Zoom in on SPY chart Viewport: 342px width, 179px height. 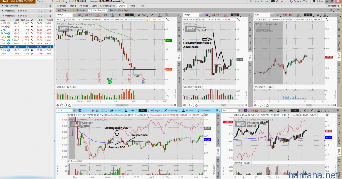pos(260,105)
